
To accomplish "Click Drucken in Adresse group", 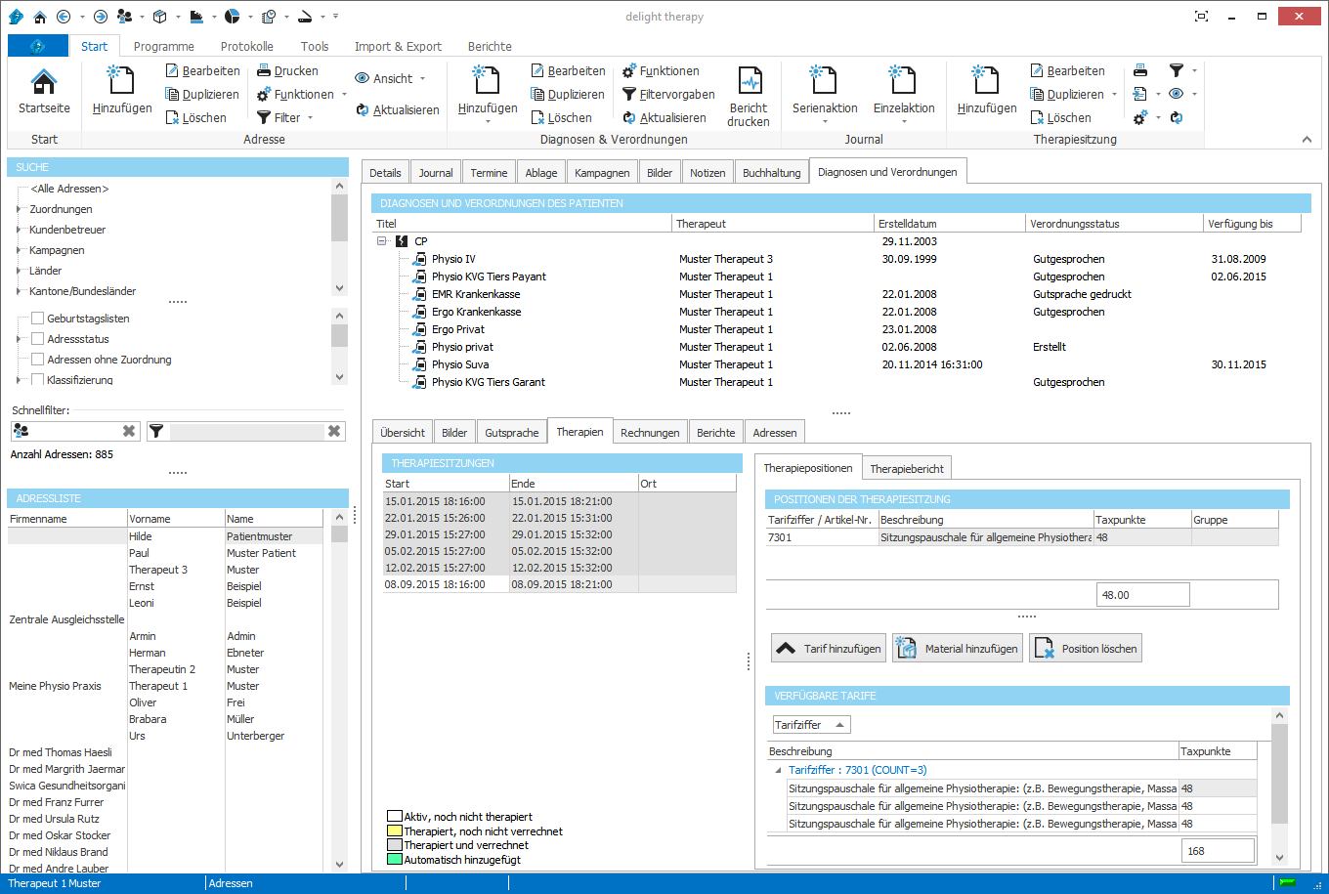I will tap(287, 71).
